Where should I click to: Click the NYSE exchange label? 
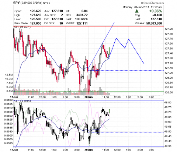[46, 3]
